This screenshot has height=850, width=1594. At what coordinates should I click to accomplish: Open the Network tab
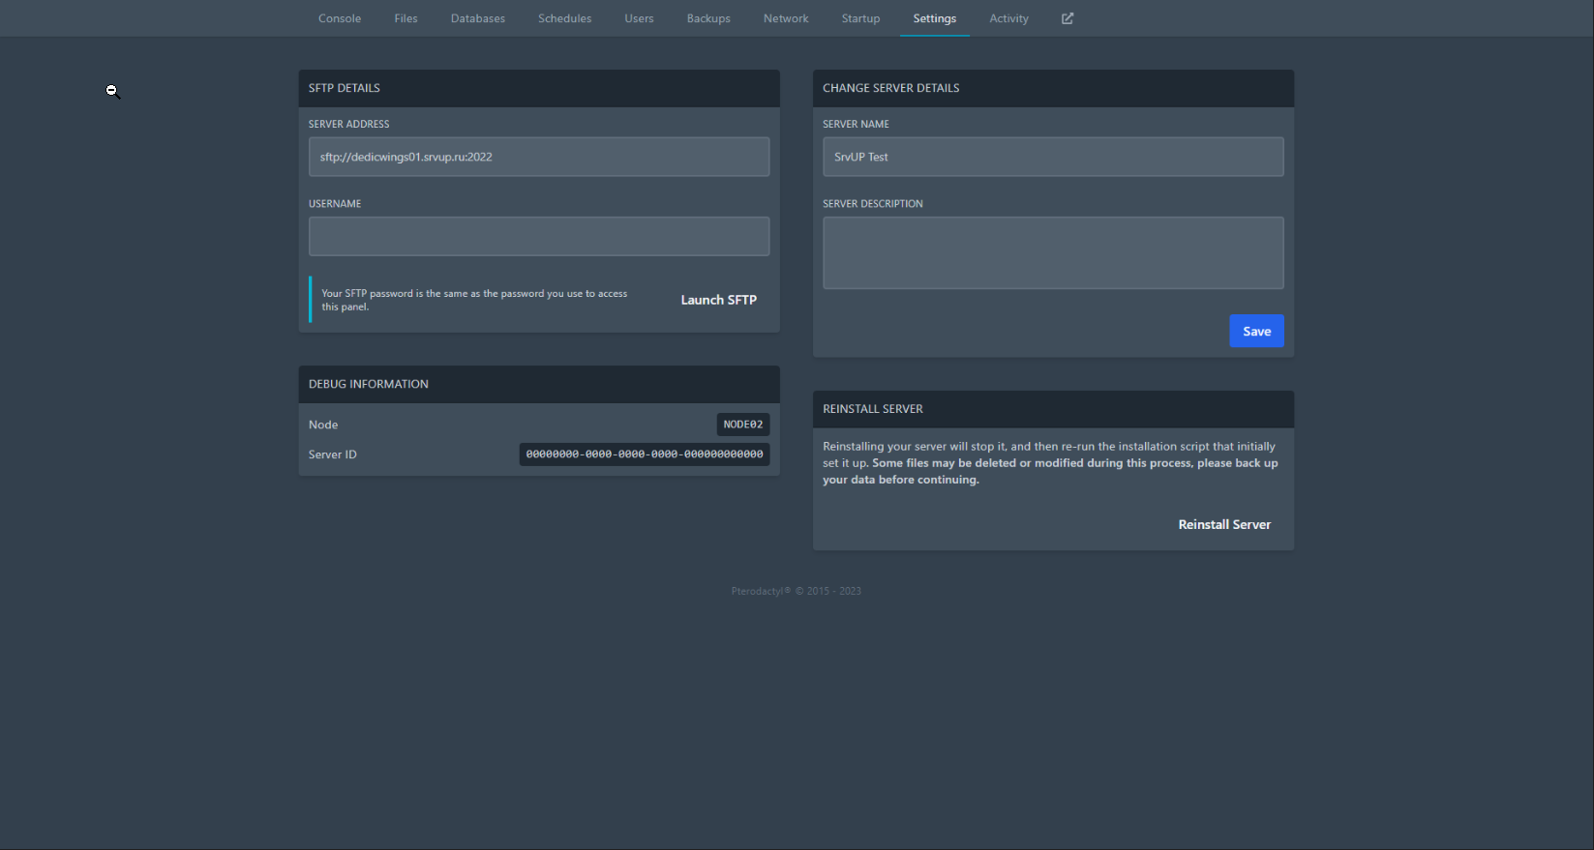786,18
